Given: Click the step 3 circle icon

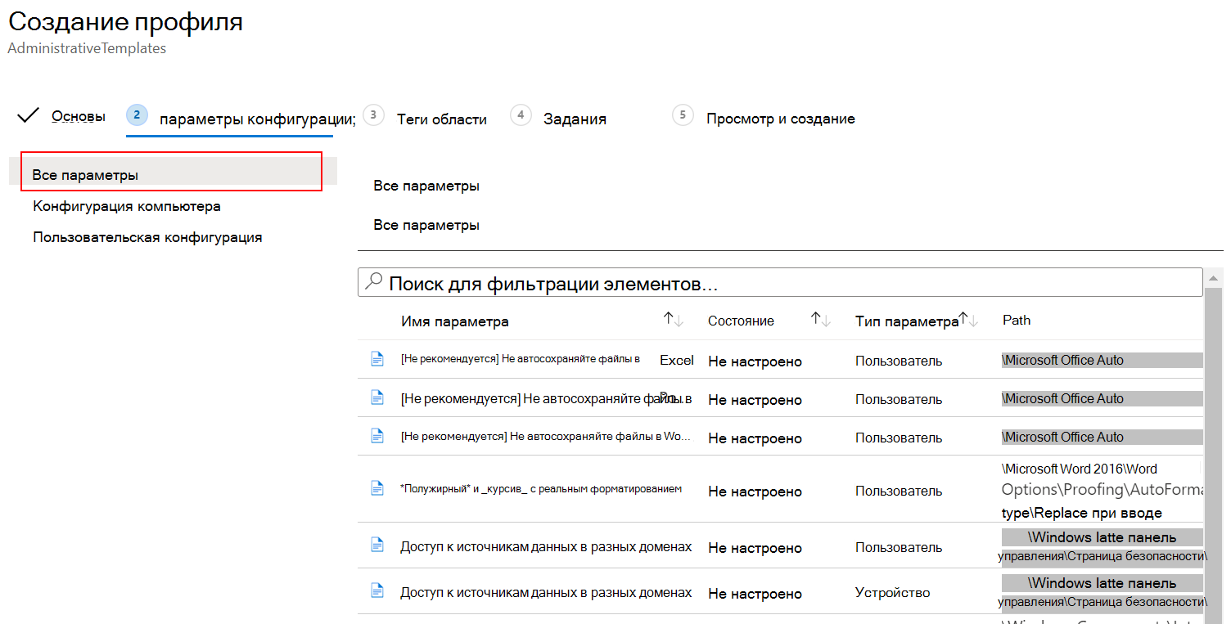Looking at the screenshot, I should tap(373, 115).
